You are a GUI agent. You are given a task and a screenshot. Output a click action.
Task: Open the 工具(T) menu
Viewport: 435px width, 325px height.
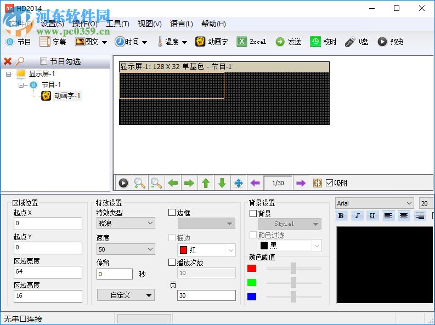point(117,24)
